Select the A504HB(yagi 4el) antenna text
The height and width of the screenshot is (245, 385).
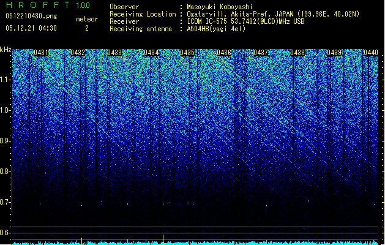216,29
